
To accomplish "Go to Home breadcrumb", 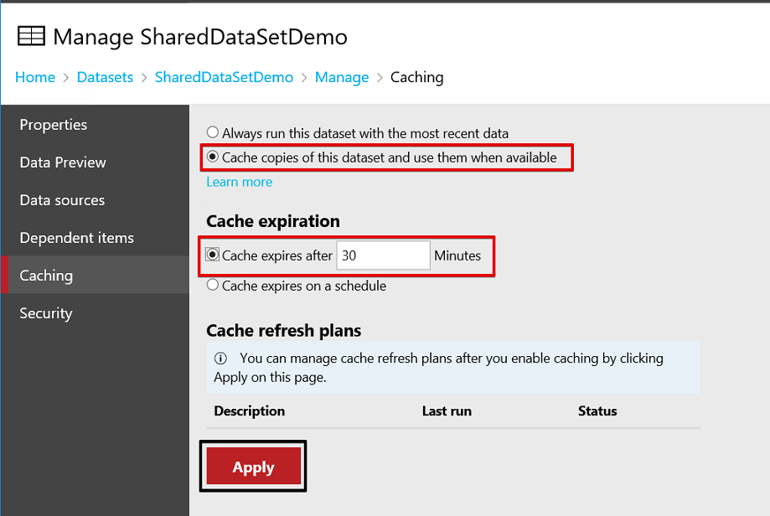I will 35,77.
